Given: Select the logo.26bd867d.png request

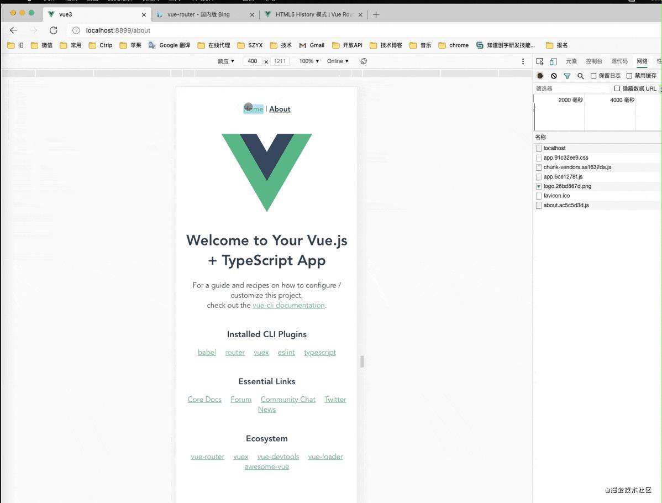Looking at the screenshot, I should pos(597,186).
